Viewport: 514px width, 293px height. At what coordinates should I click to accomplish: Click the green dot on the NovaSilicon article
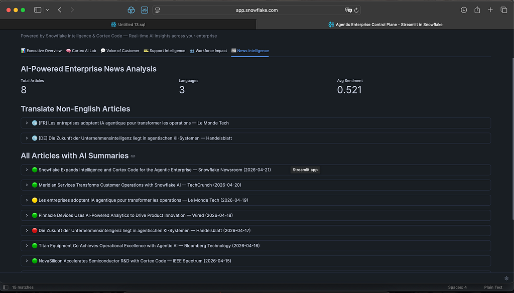35,261
